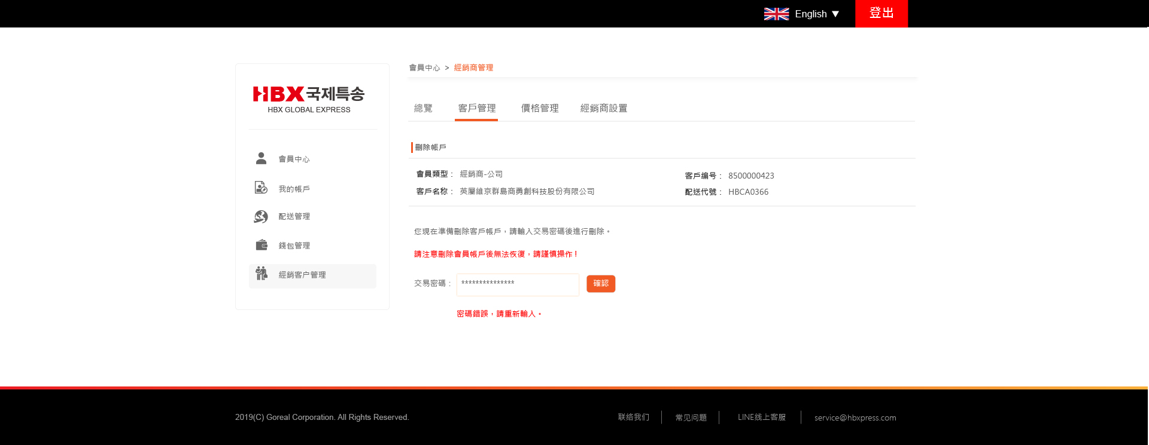The image size is (1149, 445).
Task: Click the 錢包管理 wallet icon
Action: (x=262, y=245)
